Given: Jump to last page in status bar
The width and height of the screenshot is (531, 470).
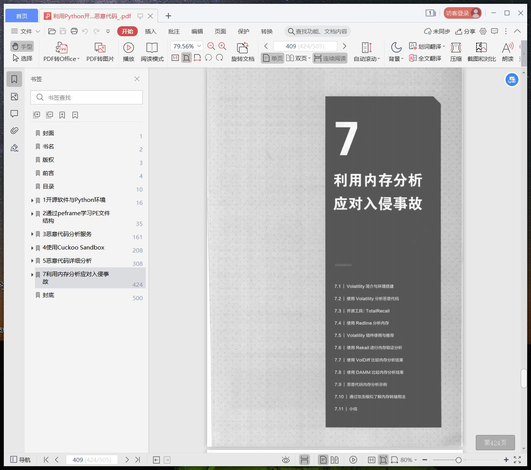Looking at the screenshot, I should pos(138,460).
